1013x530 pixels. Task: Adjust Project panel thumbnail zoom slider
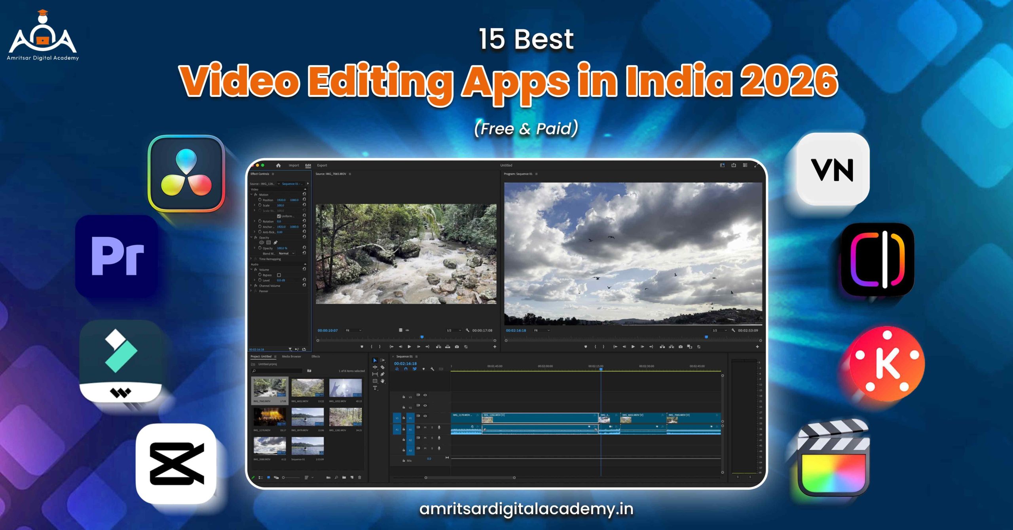291,477
